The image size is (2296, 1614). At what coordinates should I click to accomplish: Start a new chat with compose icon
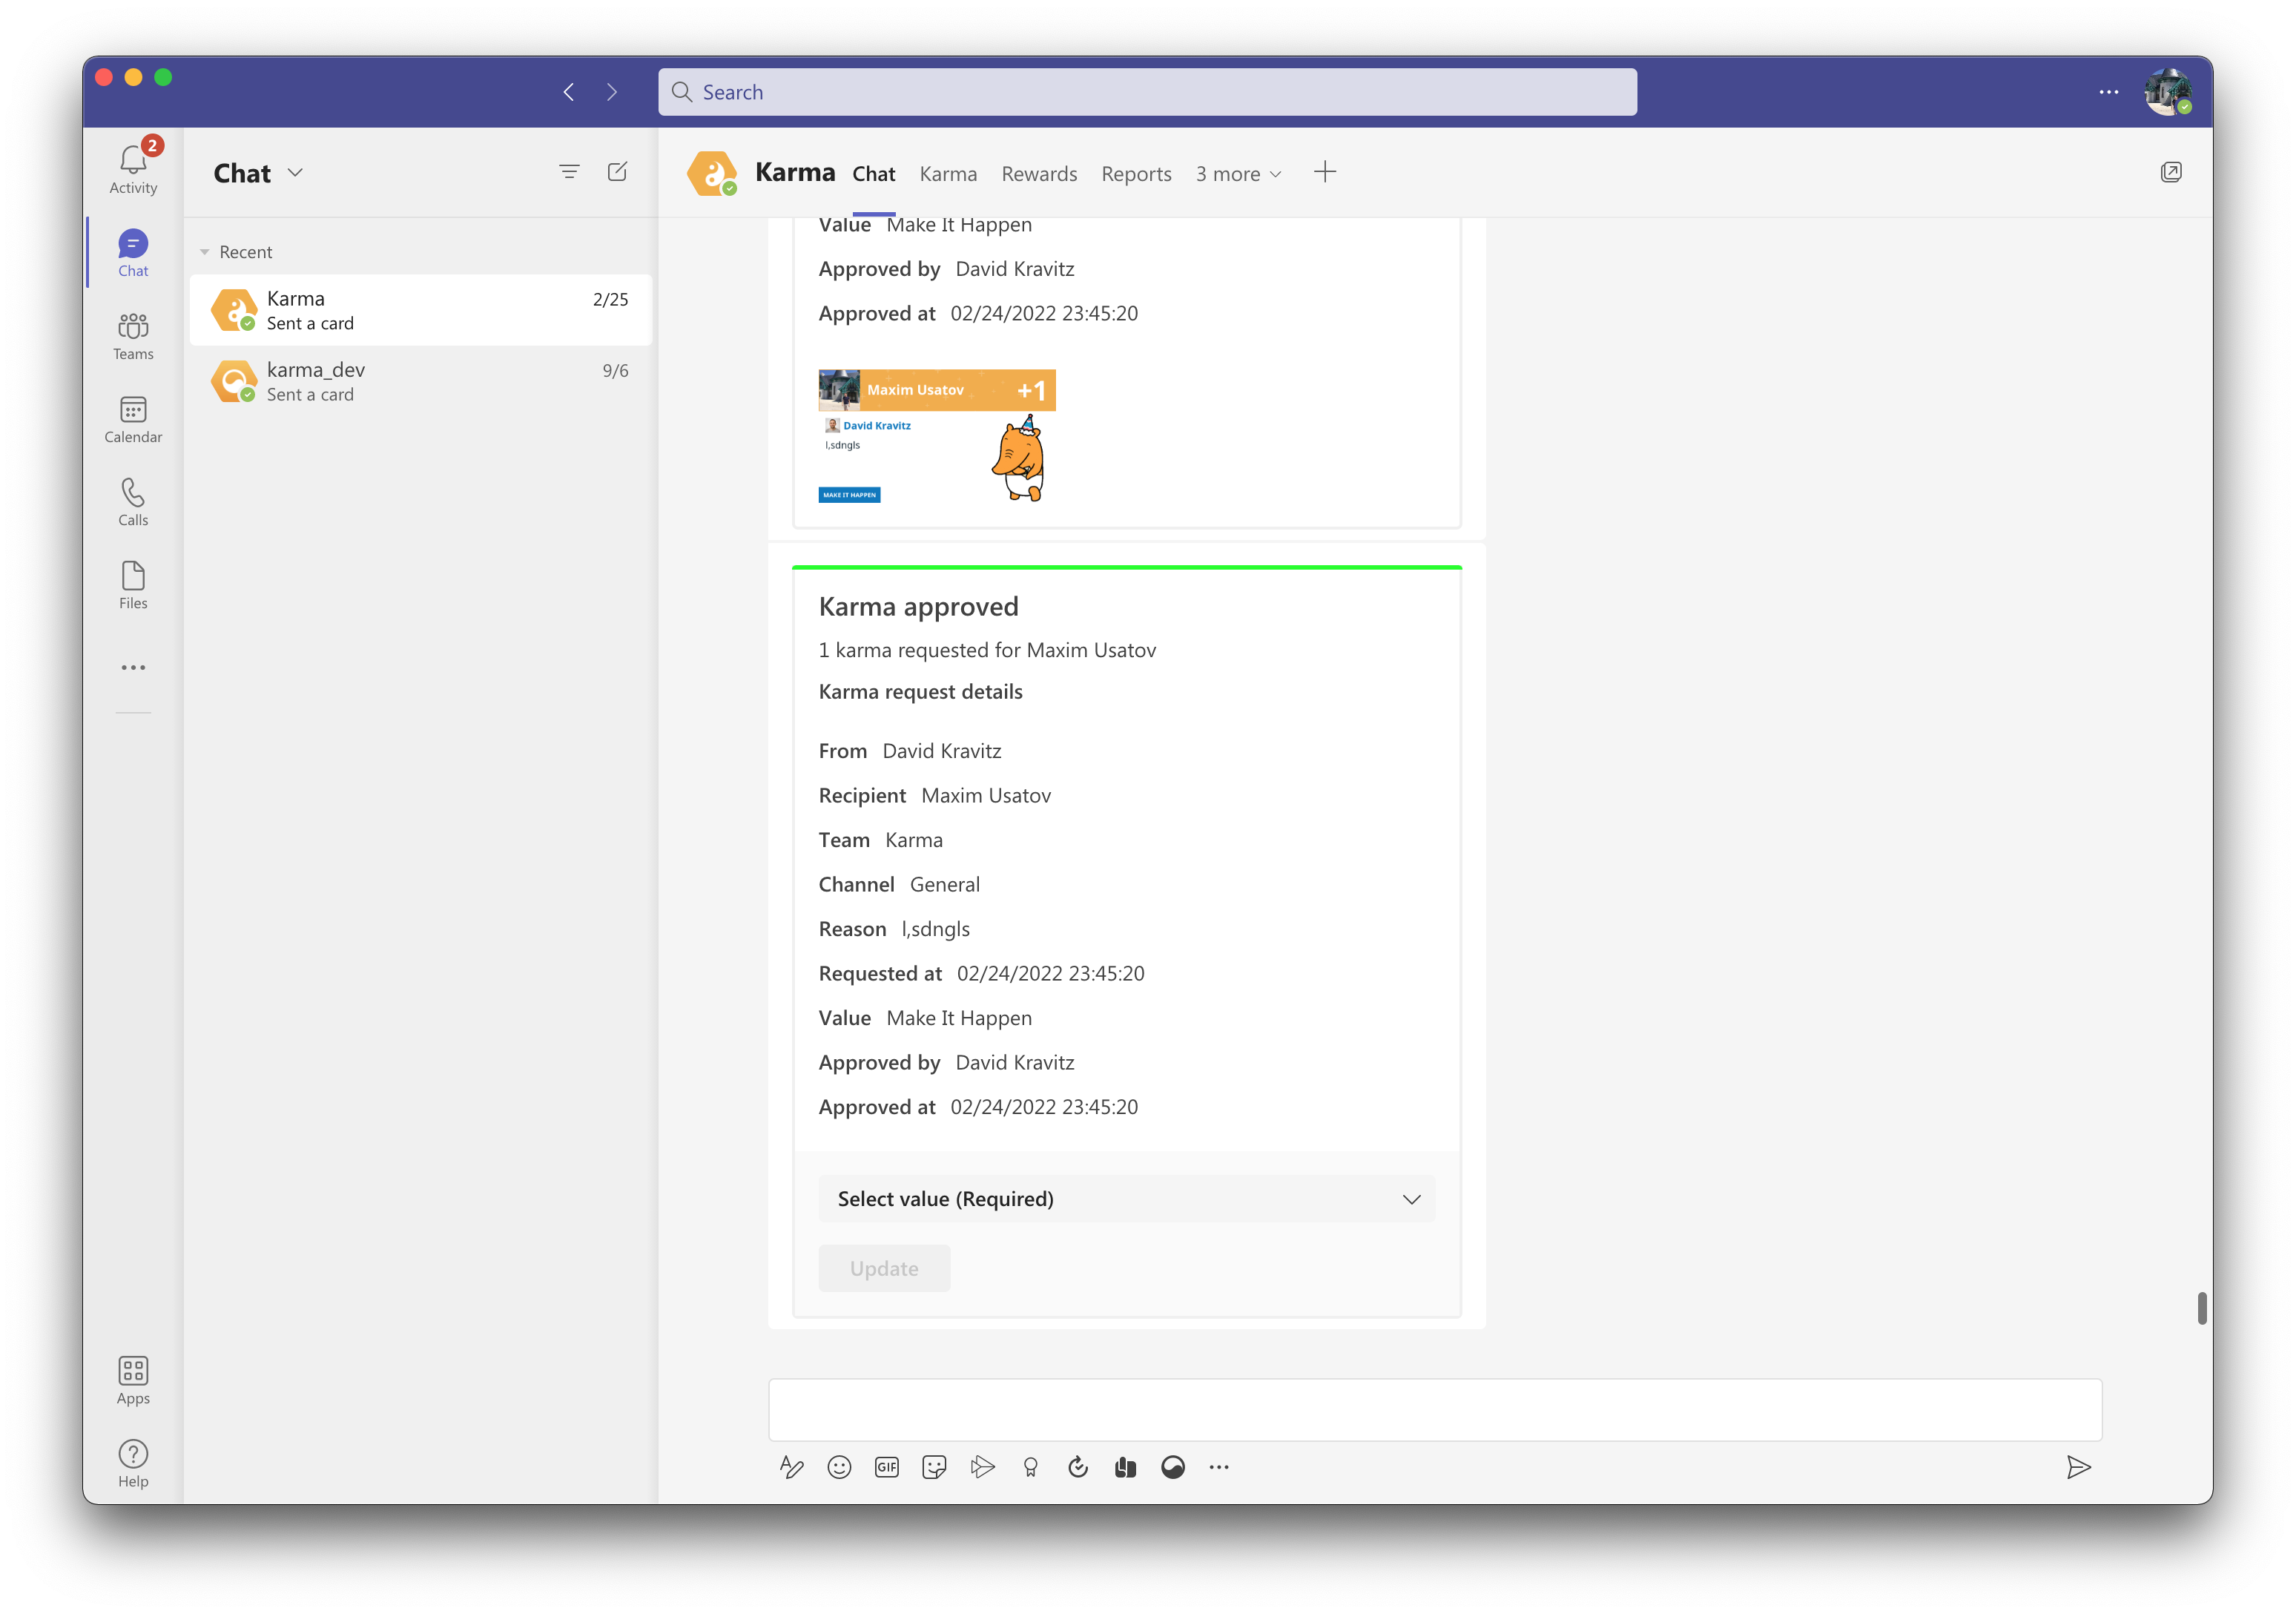(x=617, y=172)
